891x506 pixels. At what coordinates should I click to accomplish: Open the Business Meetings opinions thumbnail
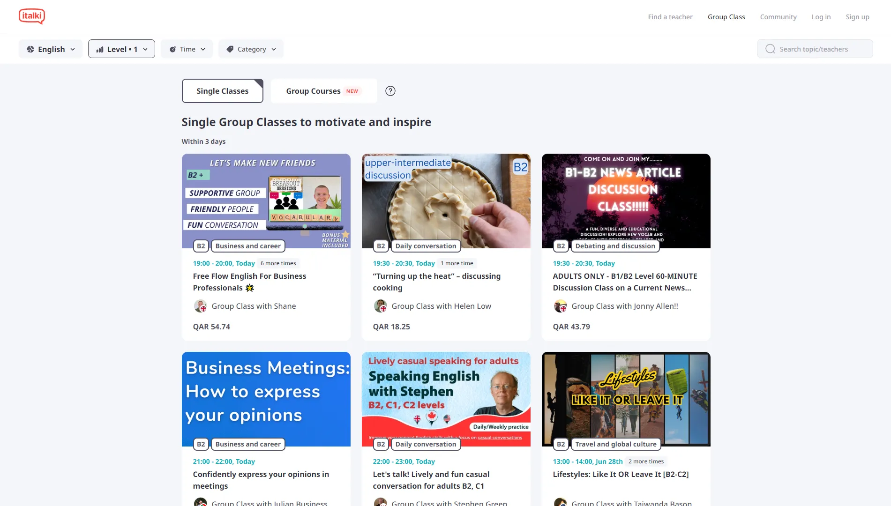tap(266, 399)
